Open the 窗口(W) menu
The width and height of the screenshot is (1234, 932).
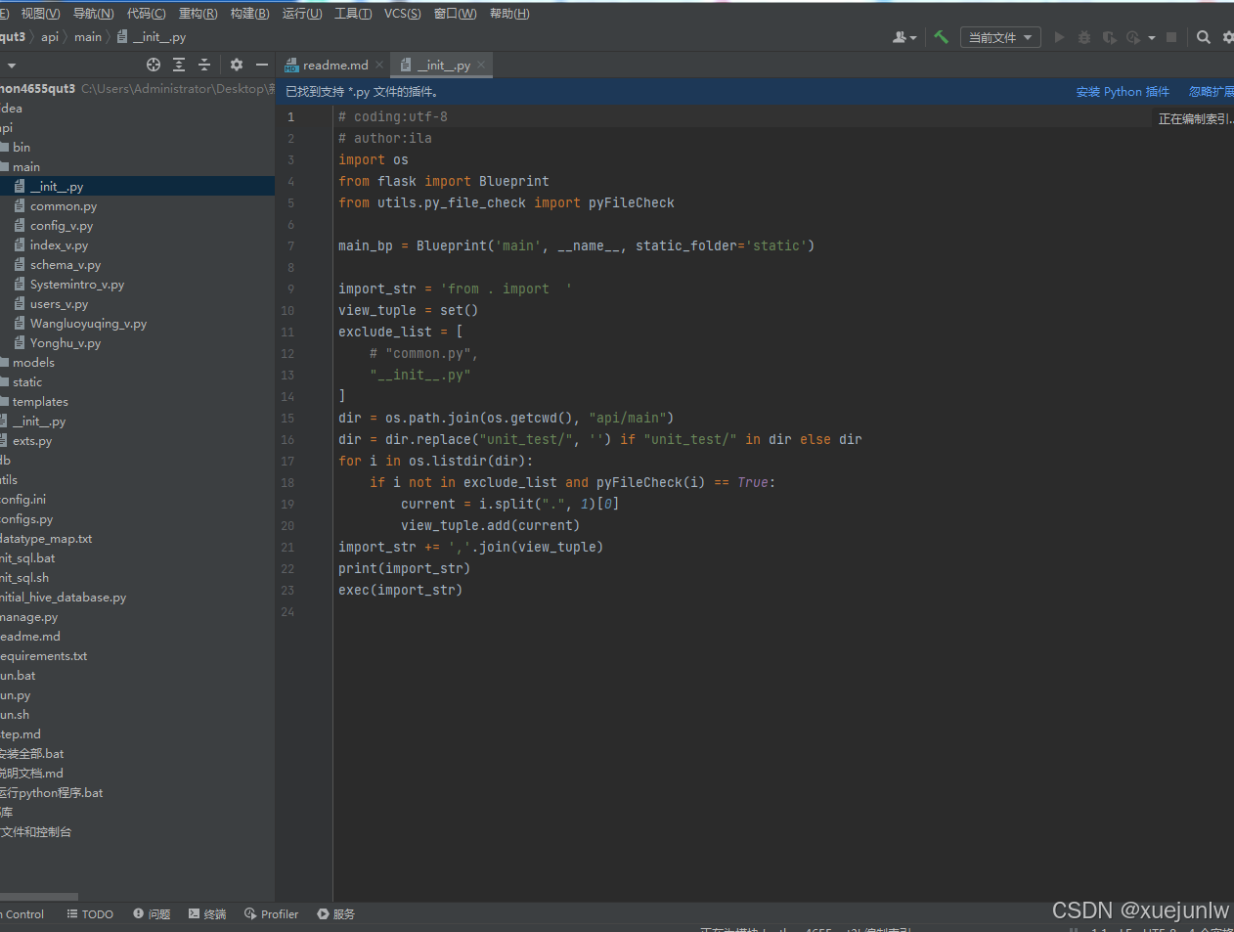coord(455,14)
